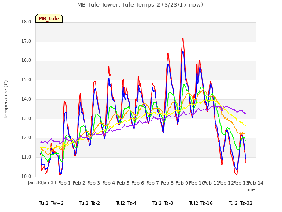Click the purple Tul2_Ts-32 legend swatch
Screen dimensions: 282x212
pyautogui.click(x=223, y=204)
